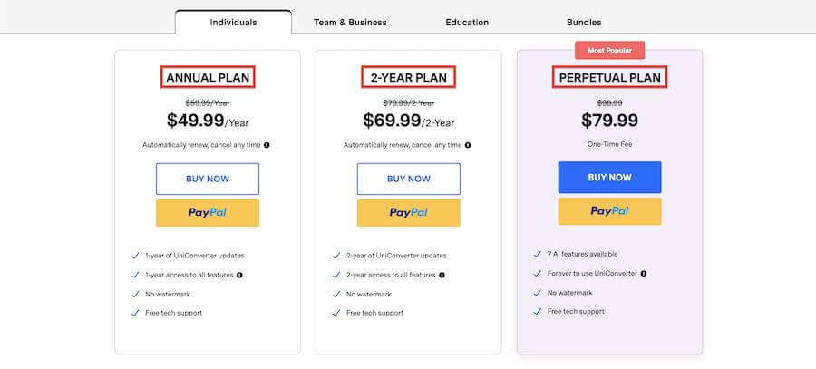Click info icon beside Annual plan auto-renew text

tap(267, 145)
